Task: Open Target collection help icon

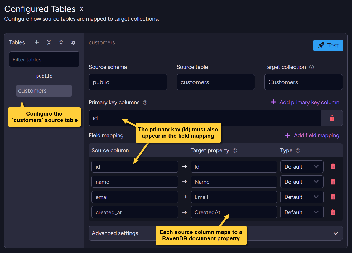Action: pos(311,67)
